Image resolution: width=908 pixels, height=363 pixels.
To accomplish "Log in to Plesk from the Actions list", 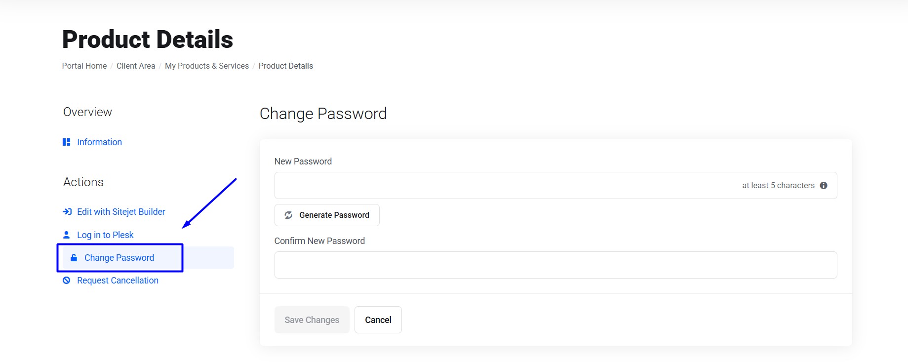I will coord(105,234).
